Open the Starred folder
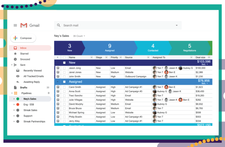 click(x=24, y=54)
